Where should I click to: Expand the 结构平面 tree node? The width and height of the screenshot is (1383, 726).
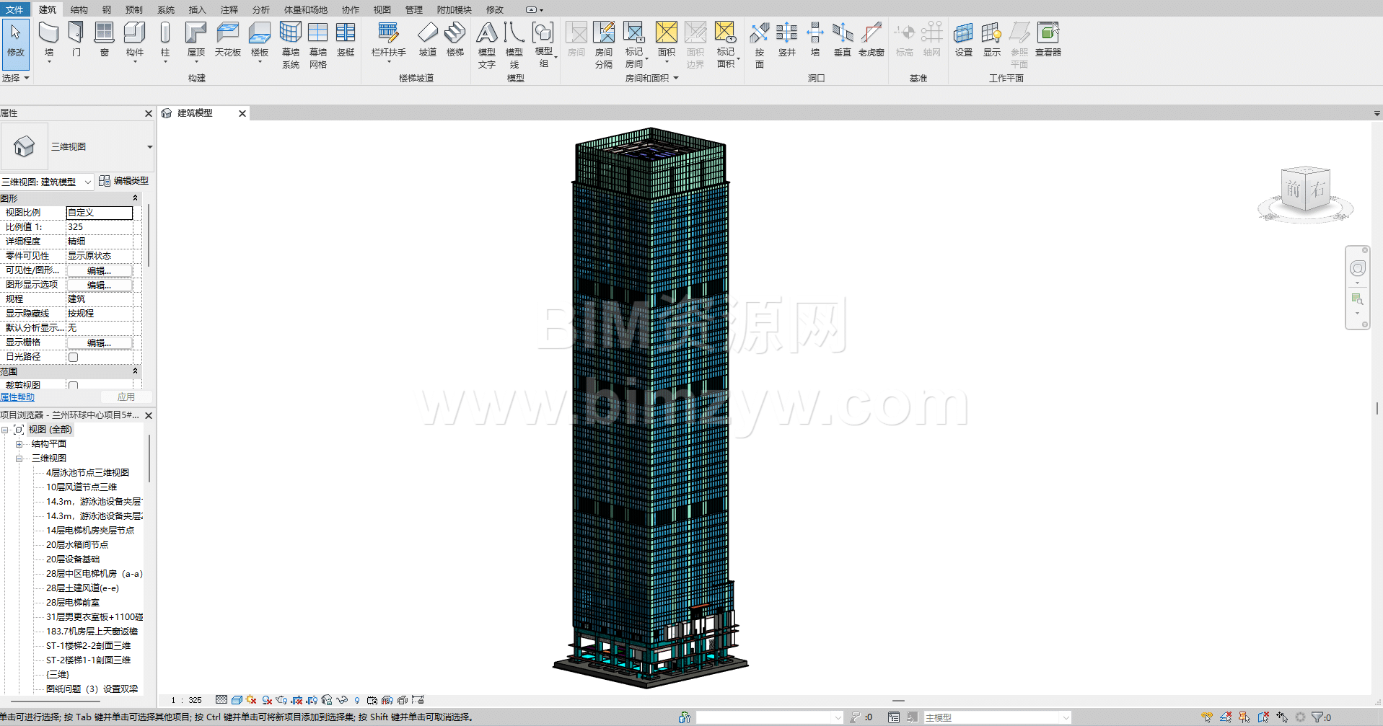19,444
